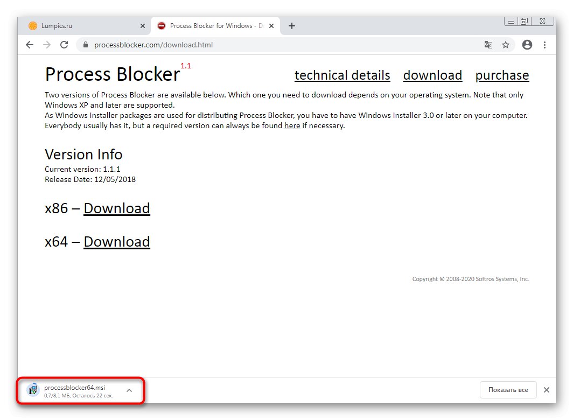573x420 pixels.
Task: Click the translate page icon
Action: (x=488, y=45)
